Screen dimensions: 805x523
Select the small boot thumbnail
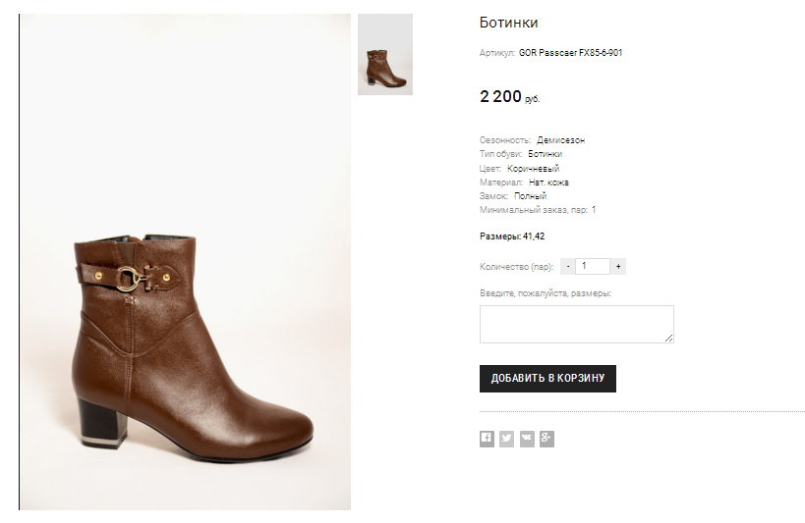click(x=385, y=55)
